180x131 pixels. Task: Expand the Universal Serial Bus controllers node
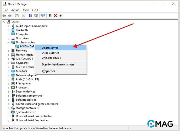coord(9,116)
